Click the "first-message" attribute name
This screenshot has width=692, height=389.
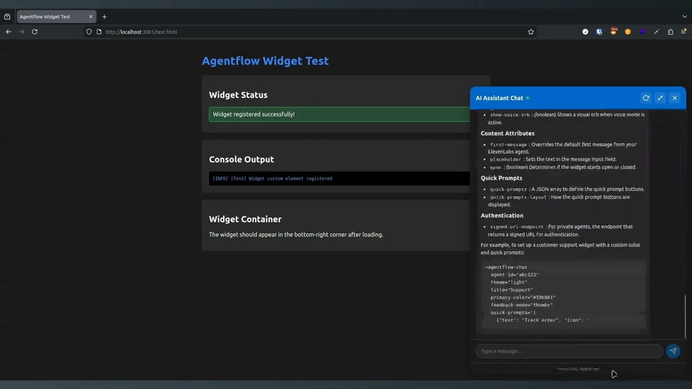(x=508, y=144)
